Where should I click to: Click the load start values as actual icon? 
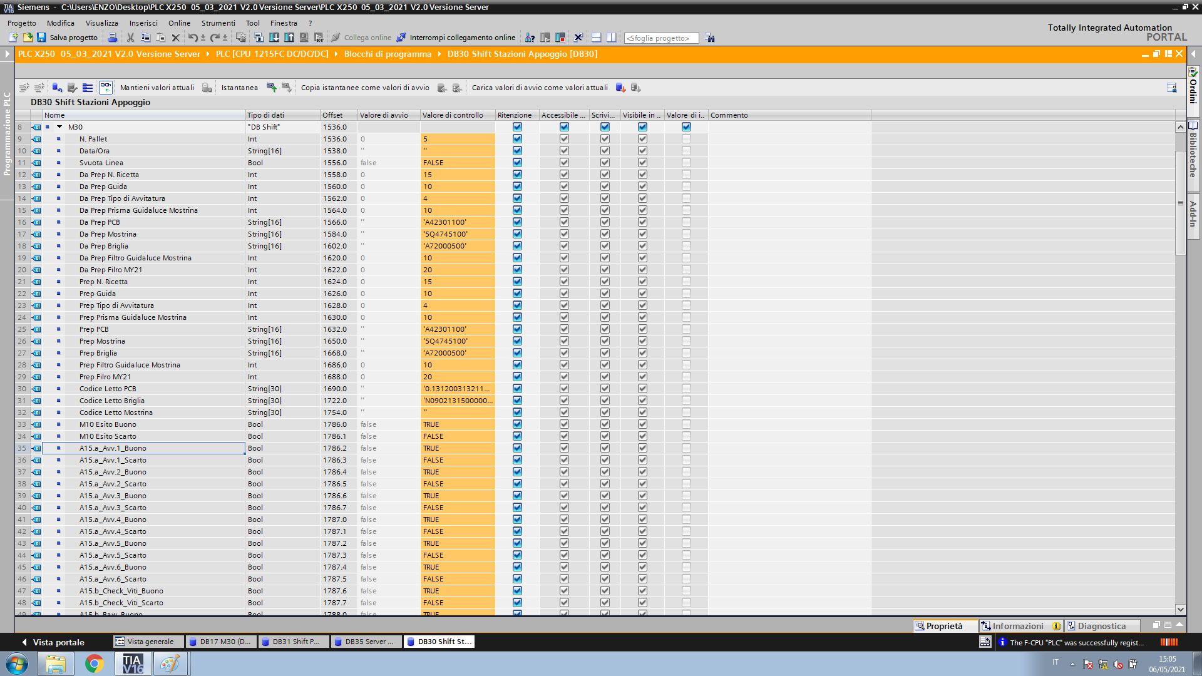(620, 88)
